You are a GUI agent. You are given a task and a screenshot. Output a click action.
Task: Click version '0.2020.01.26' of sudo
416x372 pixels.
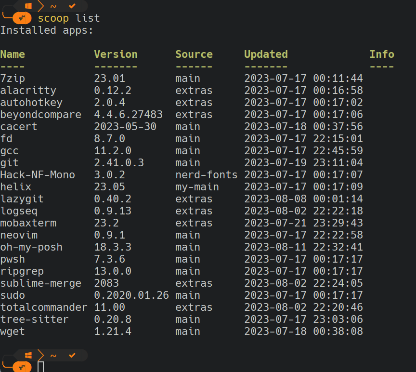pos(131,295)
